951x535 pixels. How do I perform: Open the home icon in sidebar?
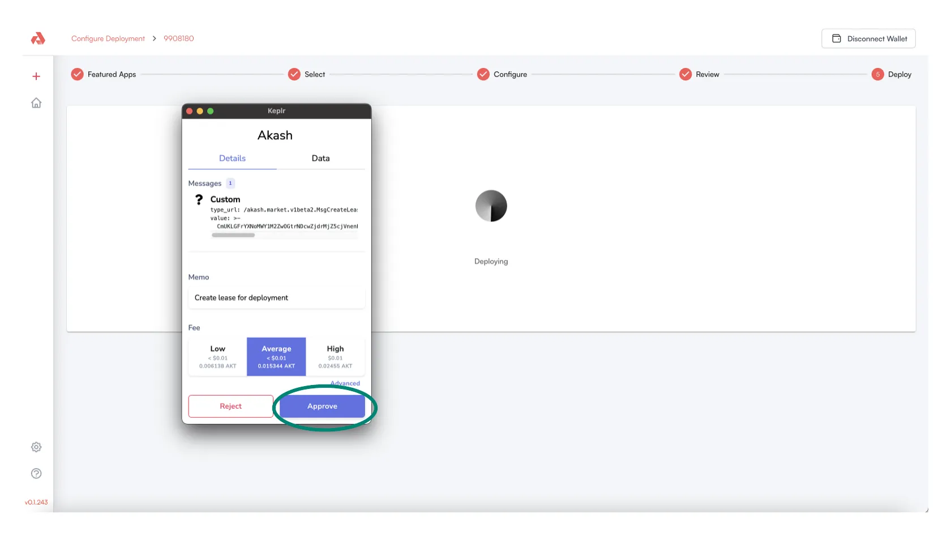point(36,103)
